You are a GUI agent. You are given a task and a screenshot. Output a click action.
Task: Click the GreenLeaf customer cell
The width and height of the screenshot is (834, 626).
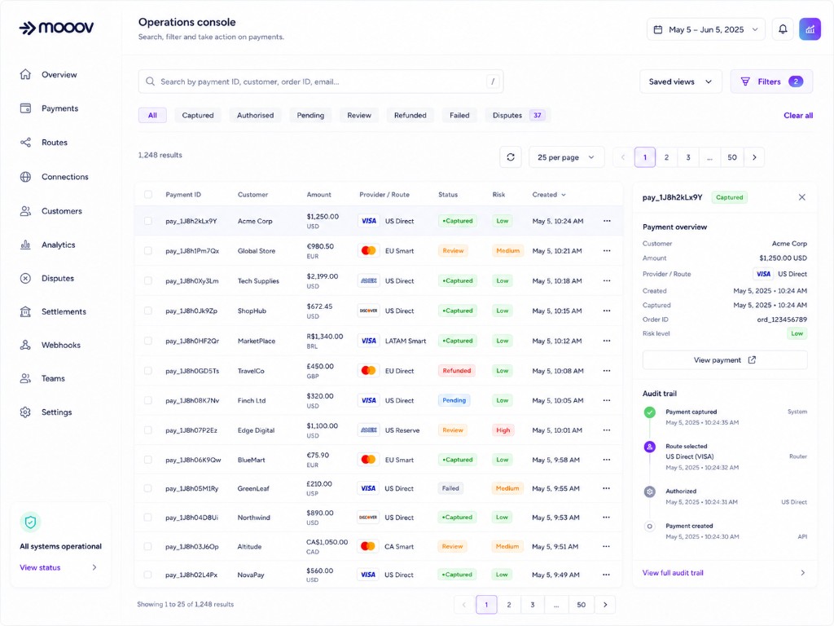tap(253, 489)
